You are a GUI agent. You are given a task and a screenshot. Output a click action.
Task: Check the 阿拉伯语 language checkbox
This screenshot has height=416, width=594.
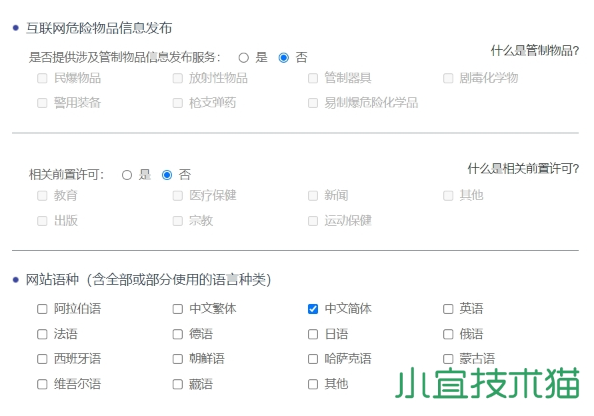point(43,309)
